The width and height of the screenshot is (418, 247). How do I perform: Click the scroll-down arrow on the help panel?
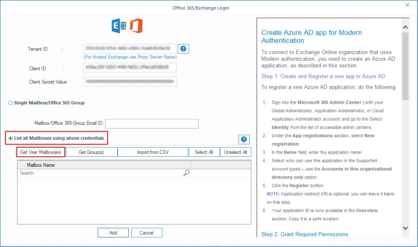tap(405, 228)
